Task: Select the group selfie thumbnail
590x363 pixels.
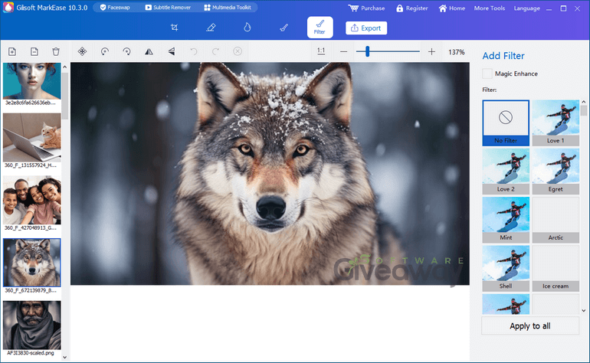Action: tap(32, 200)
